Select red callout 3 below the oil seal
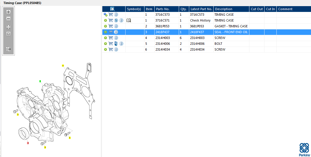The image size is (311, 157). (28, 143)
